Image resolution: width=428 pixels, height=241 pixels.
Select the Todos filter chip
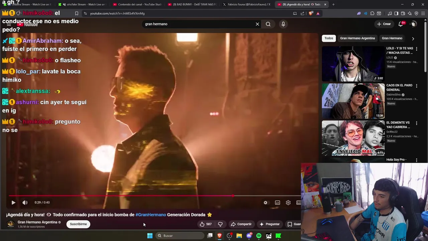[x=329, y=38]
